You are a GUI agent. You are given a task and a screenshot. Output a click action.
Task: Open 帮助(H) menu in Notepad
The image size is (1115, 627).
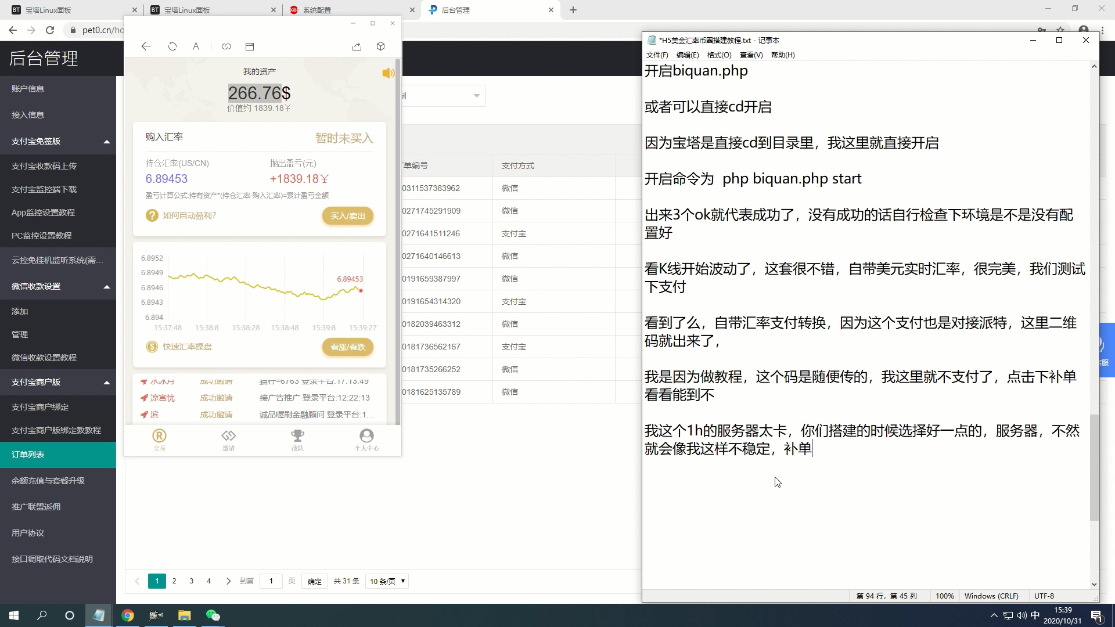(783, 55)
